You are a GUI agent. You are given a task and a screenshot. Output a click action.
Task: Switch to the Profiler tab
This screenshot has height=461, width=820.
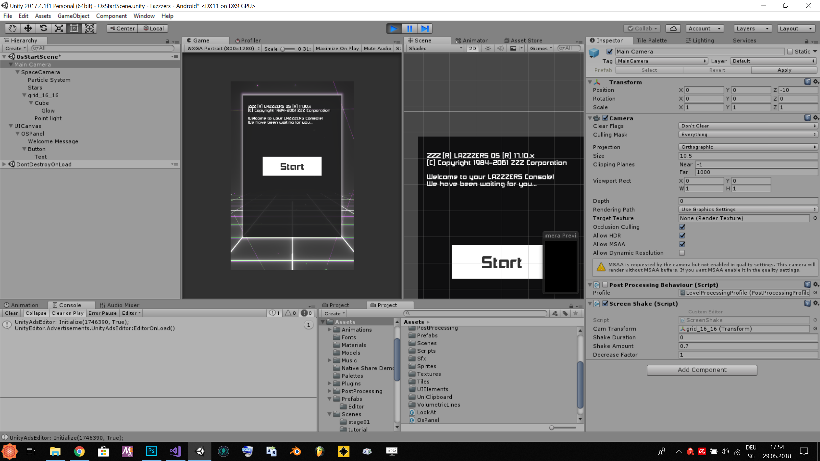point(248,40)
